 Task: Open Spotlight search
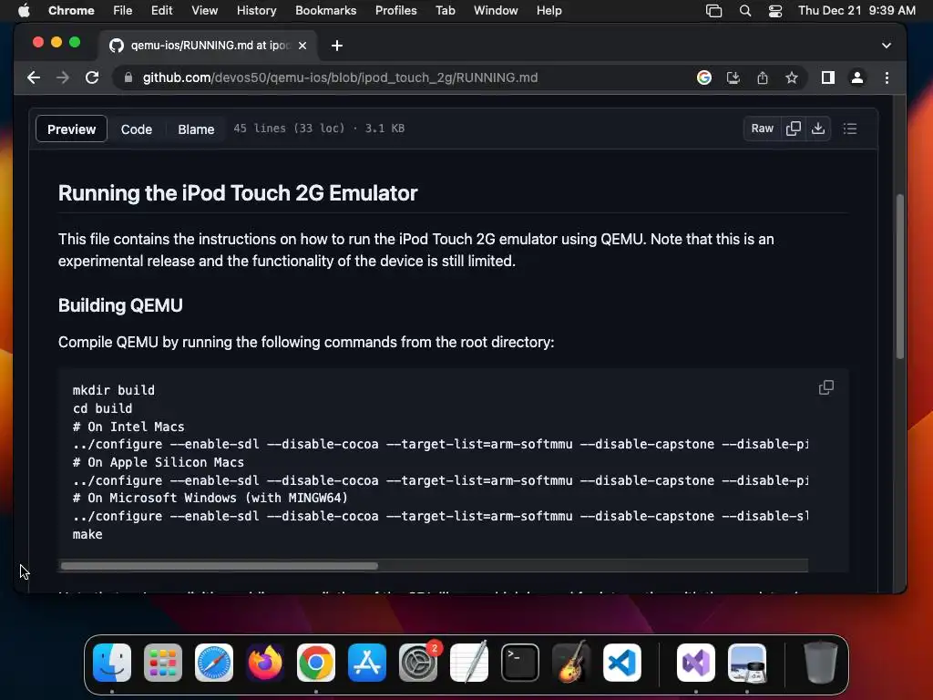(745, 11)
